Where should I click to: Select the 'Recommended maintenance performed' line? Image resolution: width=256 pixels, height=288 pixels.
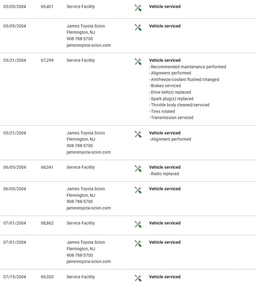[x=188, y=67]
